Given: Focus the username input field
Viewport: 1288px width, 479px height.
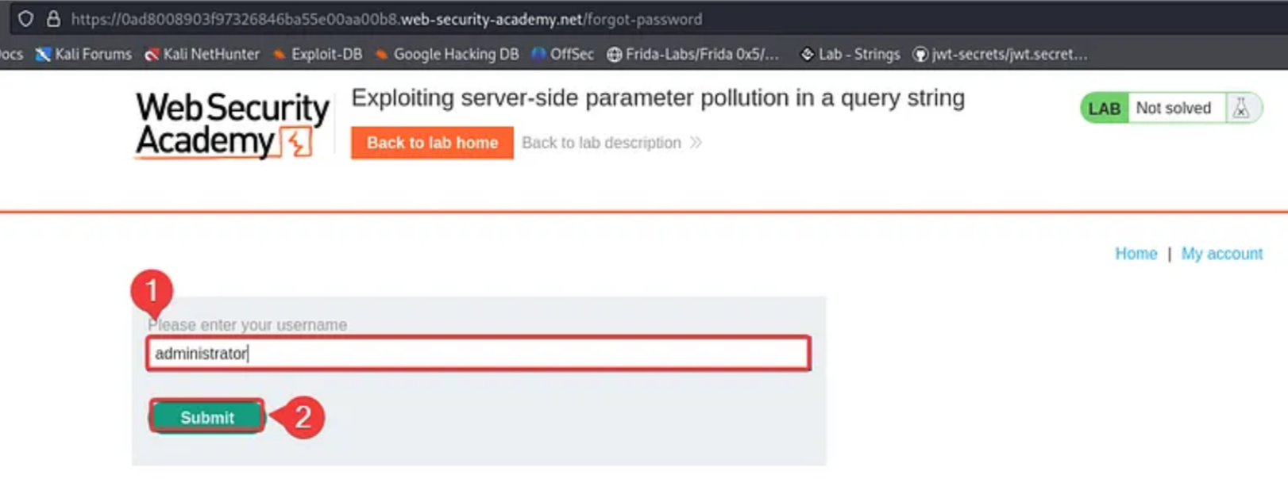Looking at the screenshot, I should (478, 354).
